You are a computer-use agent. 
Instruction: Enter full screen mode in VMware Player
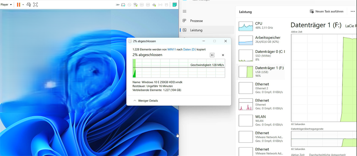click(x=35, y=5)
